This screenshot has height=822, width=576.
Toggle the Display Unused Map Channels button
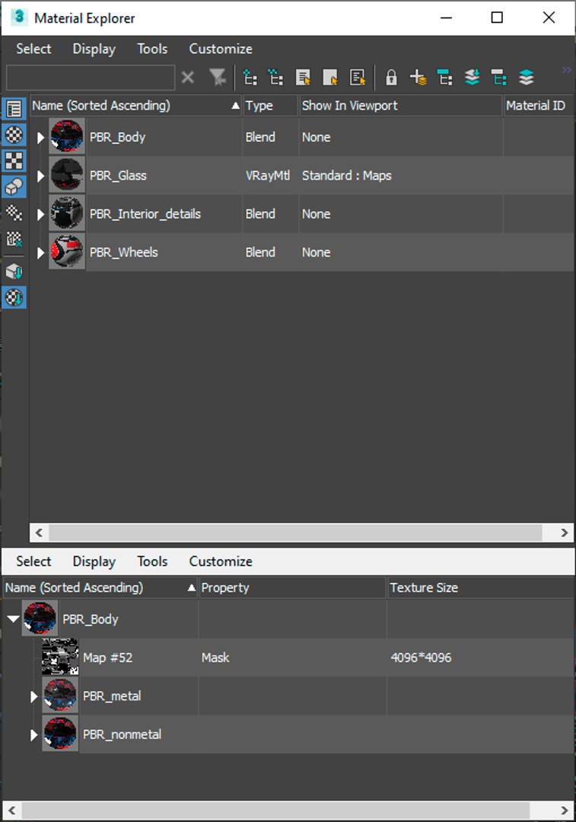[14, 239]
